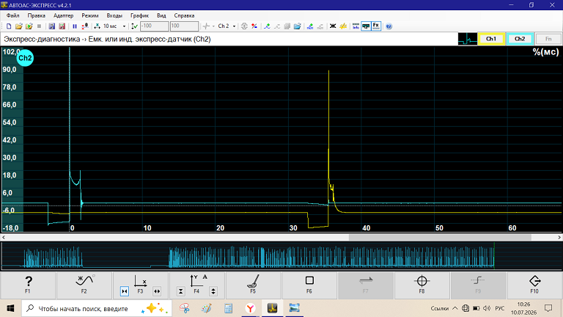This screenshot has width=563, height=317.
Task: Click the Windows taskbar search box
Action: [x=97, y=308]
